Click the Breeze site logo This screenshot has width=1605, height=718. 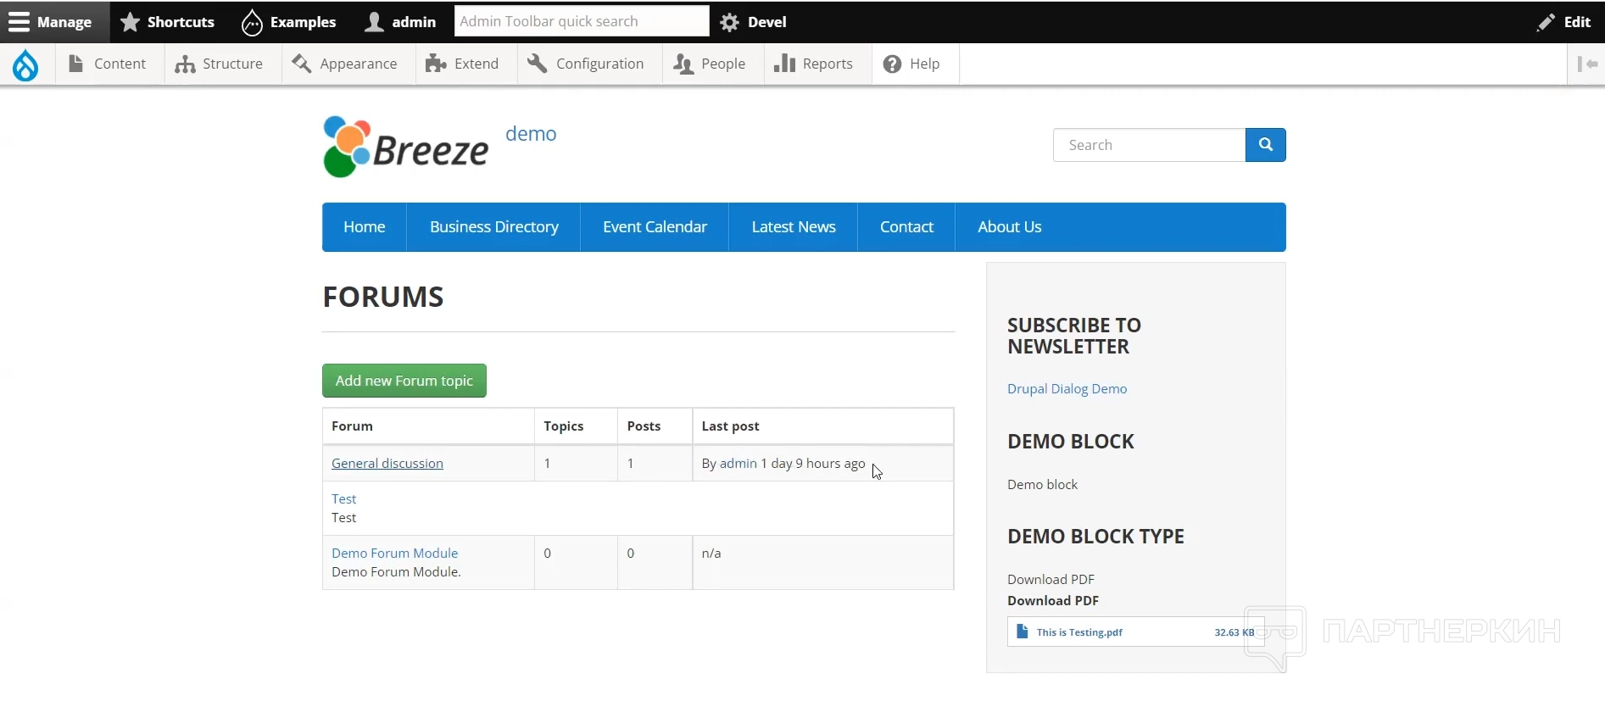[406, 147]
